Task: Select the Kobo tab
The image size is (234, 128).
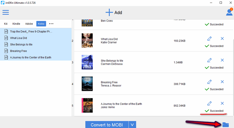Action: [41, 24]
